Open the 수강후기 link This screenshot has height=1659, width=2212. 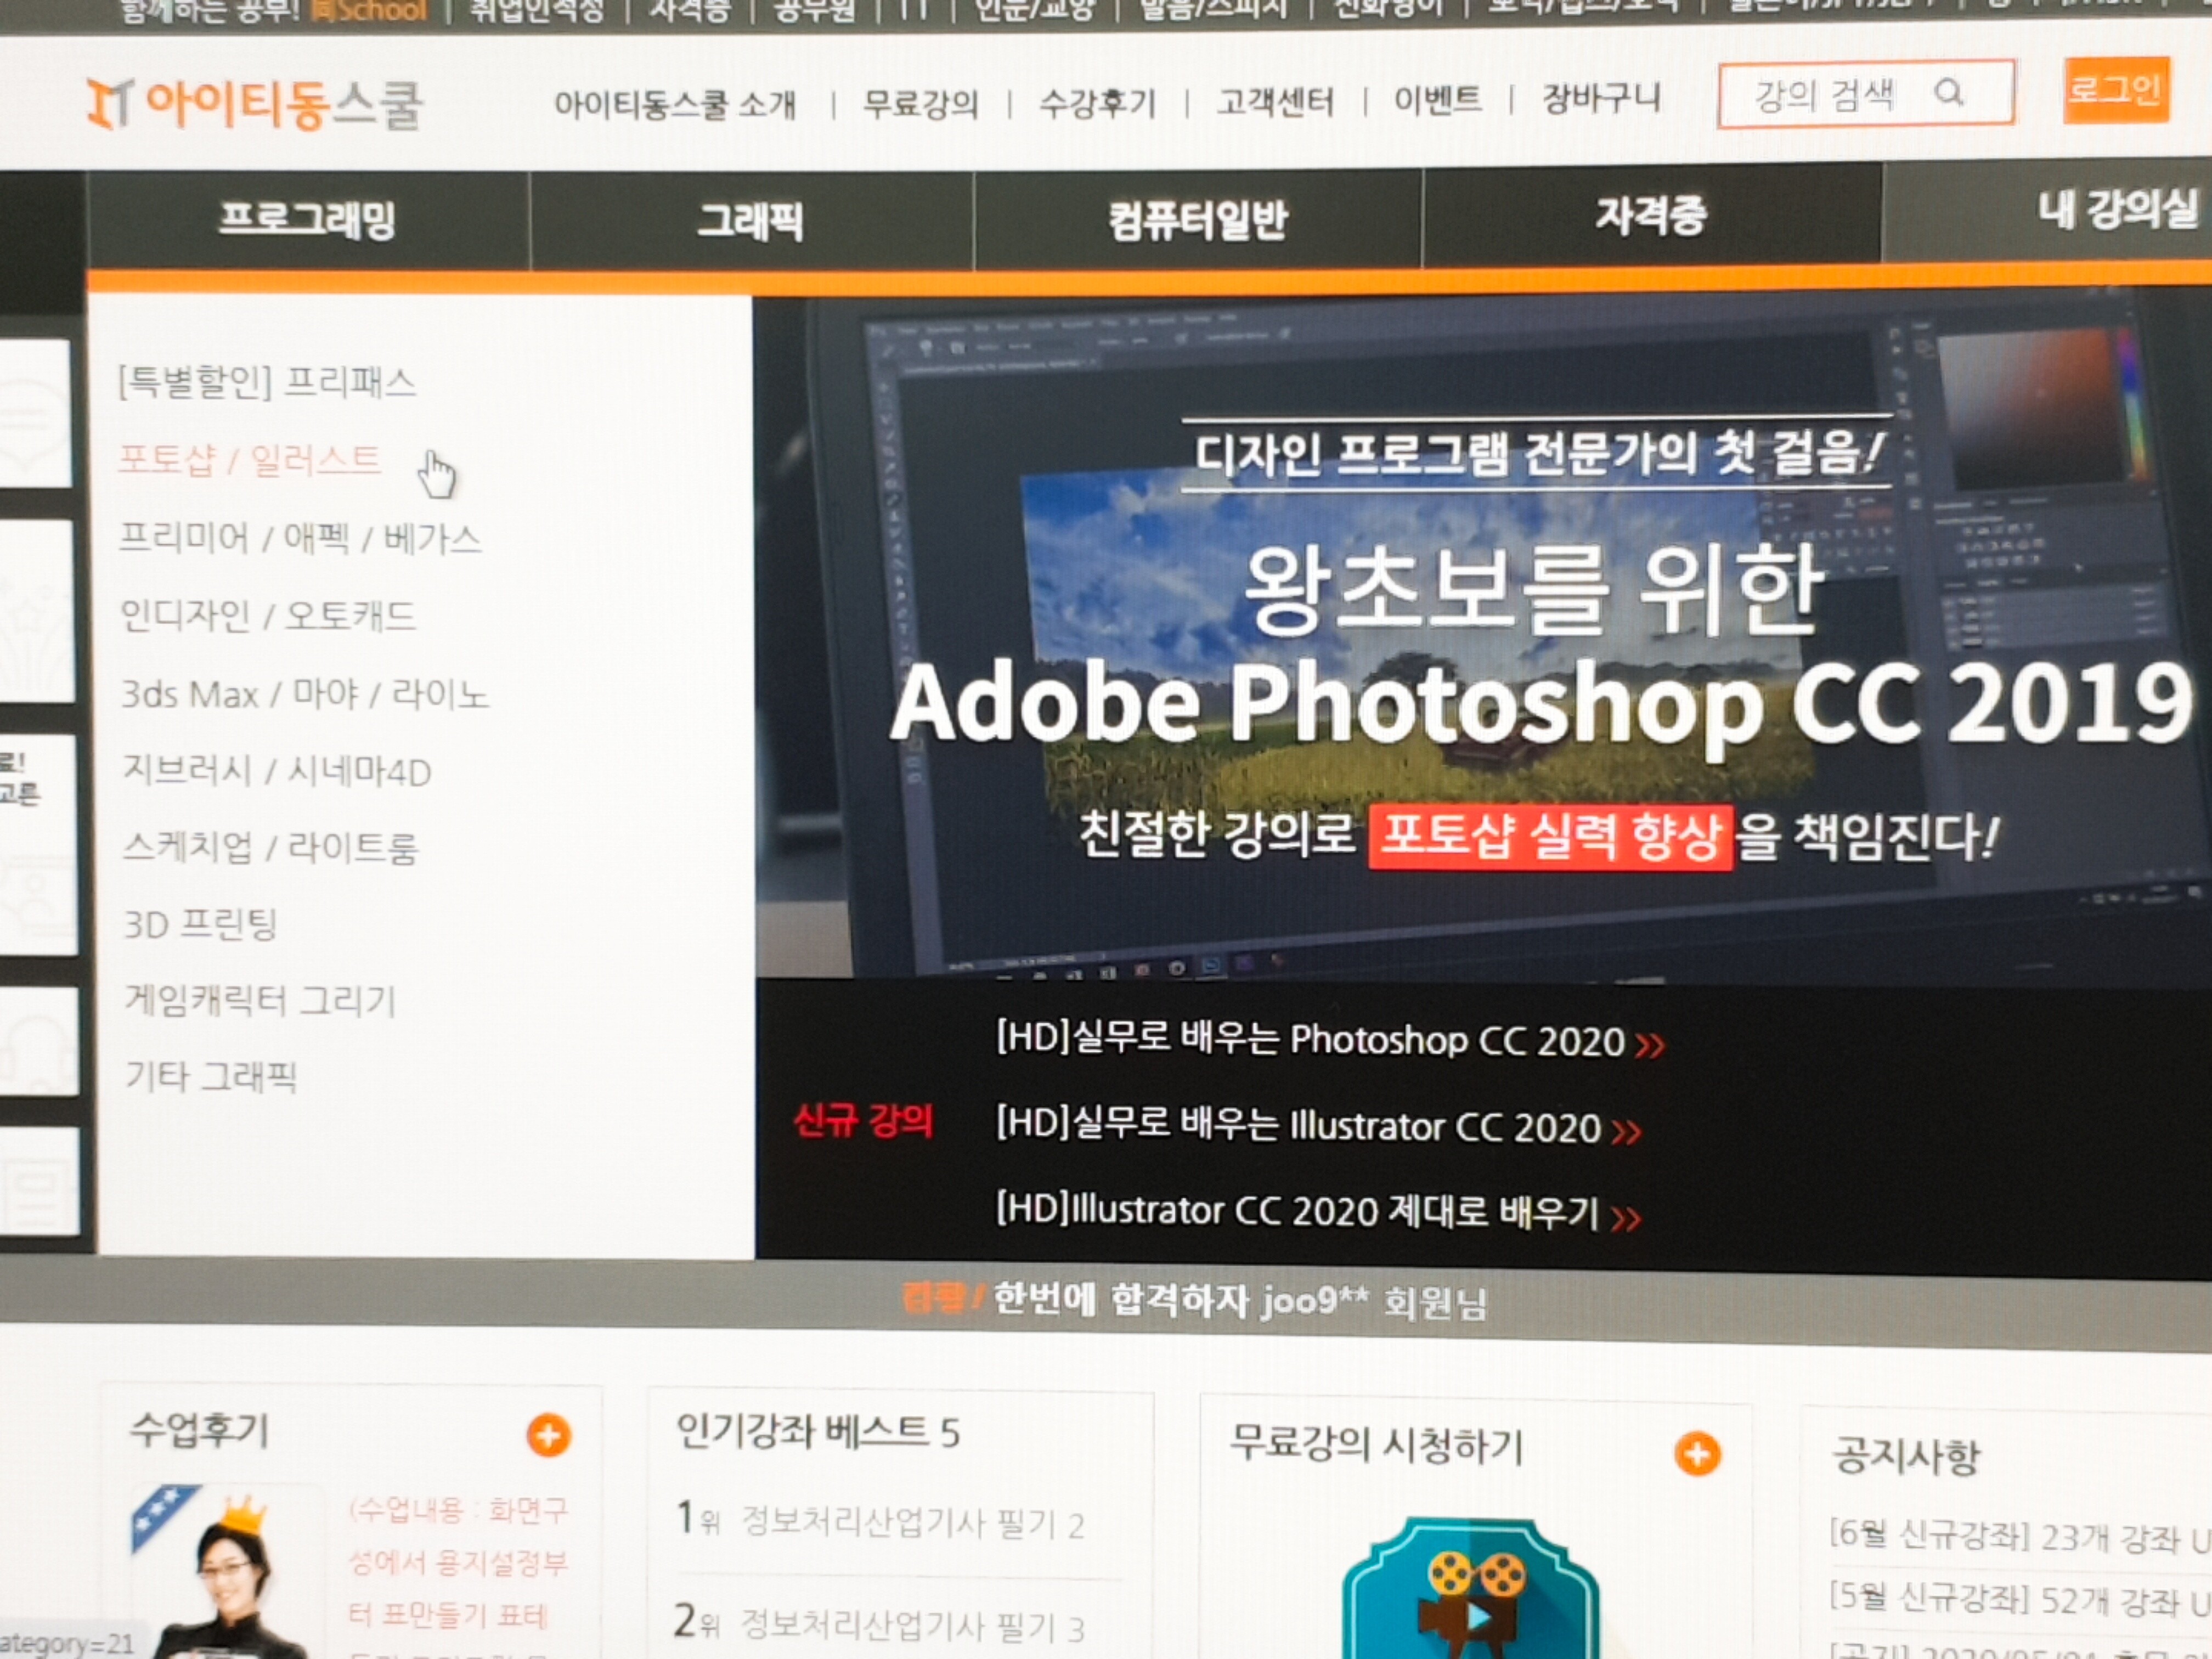(1097, 102)
